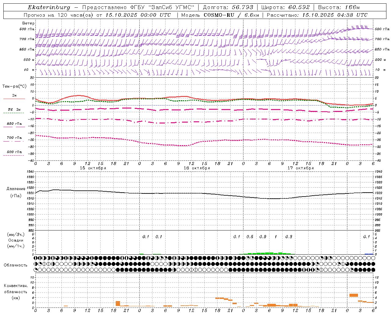Click the 0.3 precipitation amount value

point(289,237)
